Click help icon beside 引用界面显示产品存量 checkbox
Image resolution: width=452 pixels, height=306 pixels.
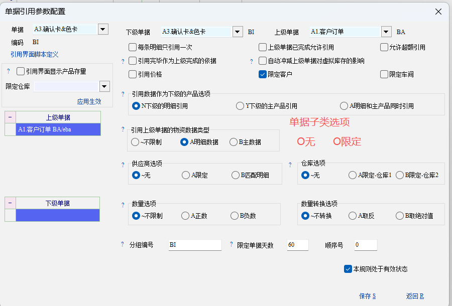pyautogui.click(x=9, y=71)
